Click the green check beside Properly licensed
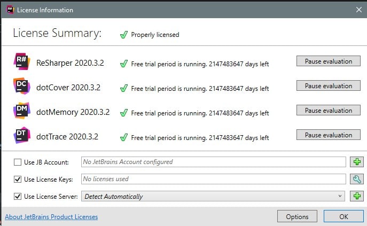 point(124,35)
